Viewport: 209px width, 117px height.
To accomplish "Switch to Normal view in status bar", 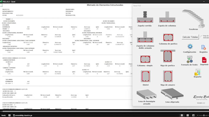I will point(182,115).
